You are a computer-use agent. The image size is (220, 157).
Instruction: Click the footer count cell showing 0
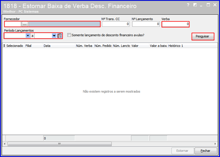59,138
